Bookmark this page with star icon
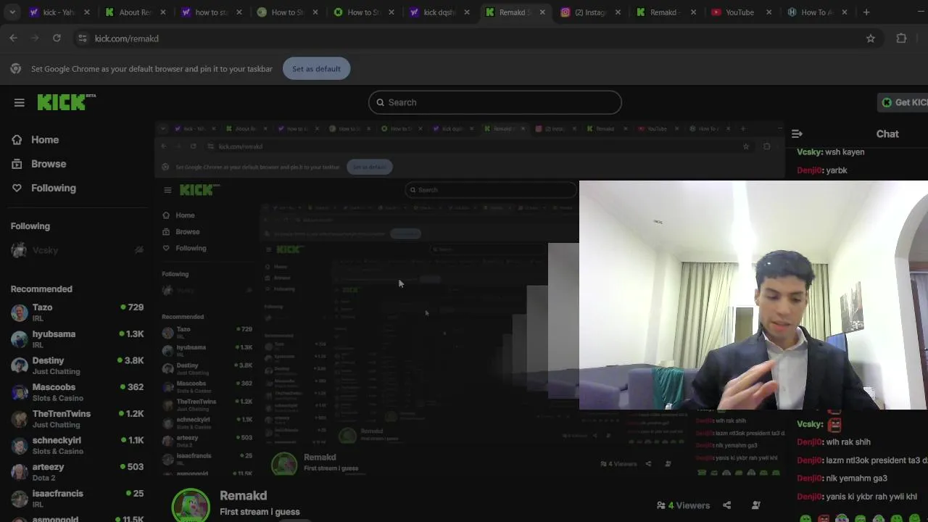This screenshot has width=928, height=522. click(871, 38)
